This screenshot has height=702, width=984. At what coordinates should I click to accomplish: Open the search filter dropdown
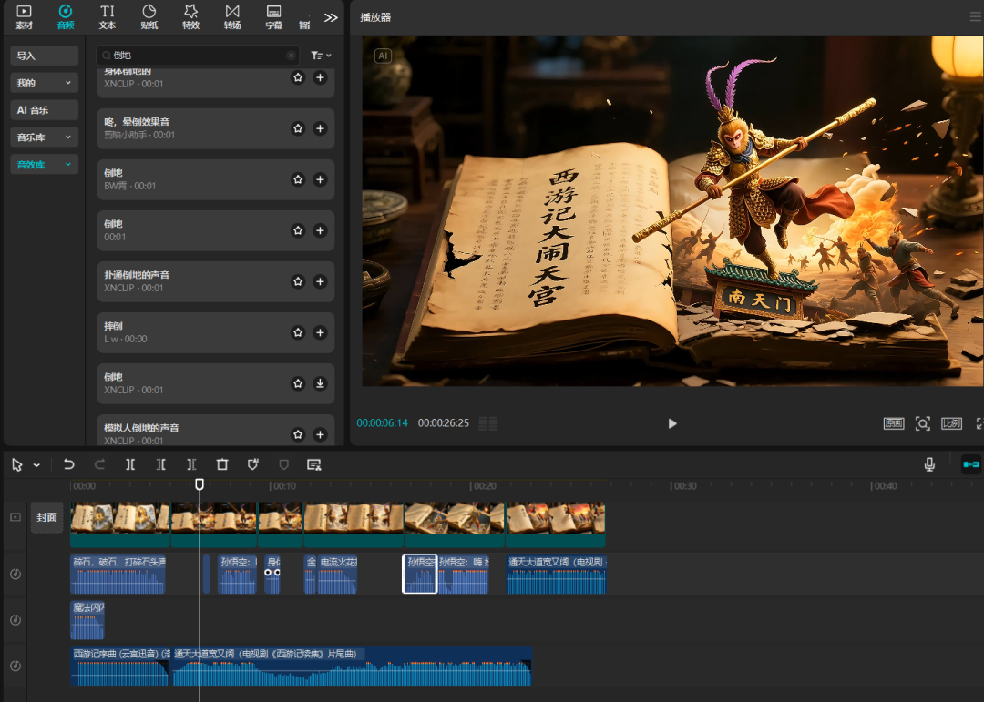click(x=321, y=56)
